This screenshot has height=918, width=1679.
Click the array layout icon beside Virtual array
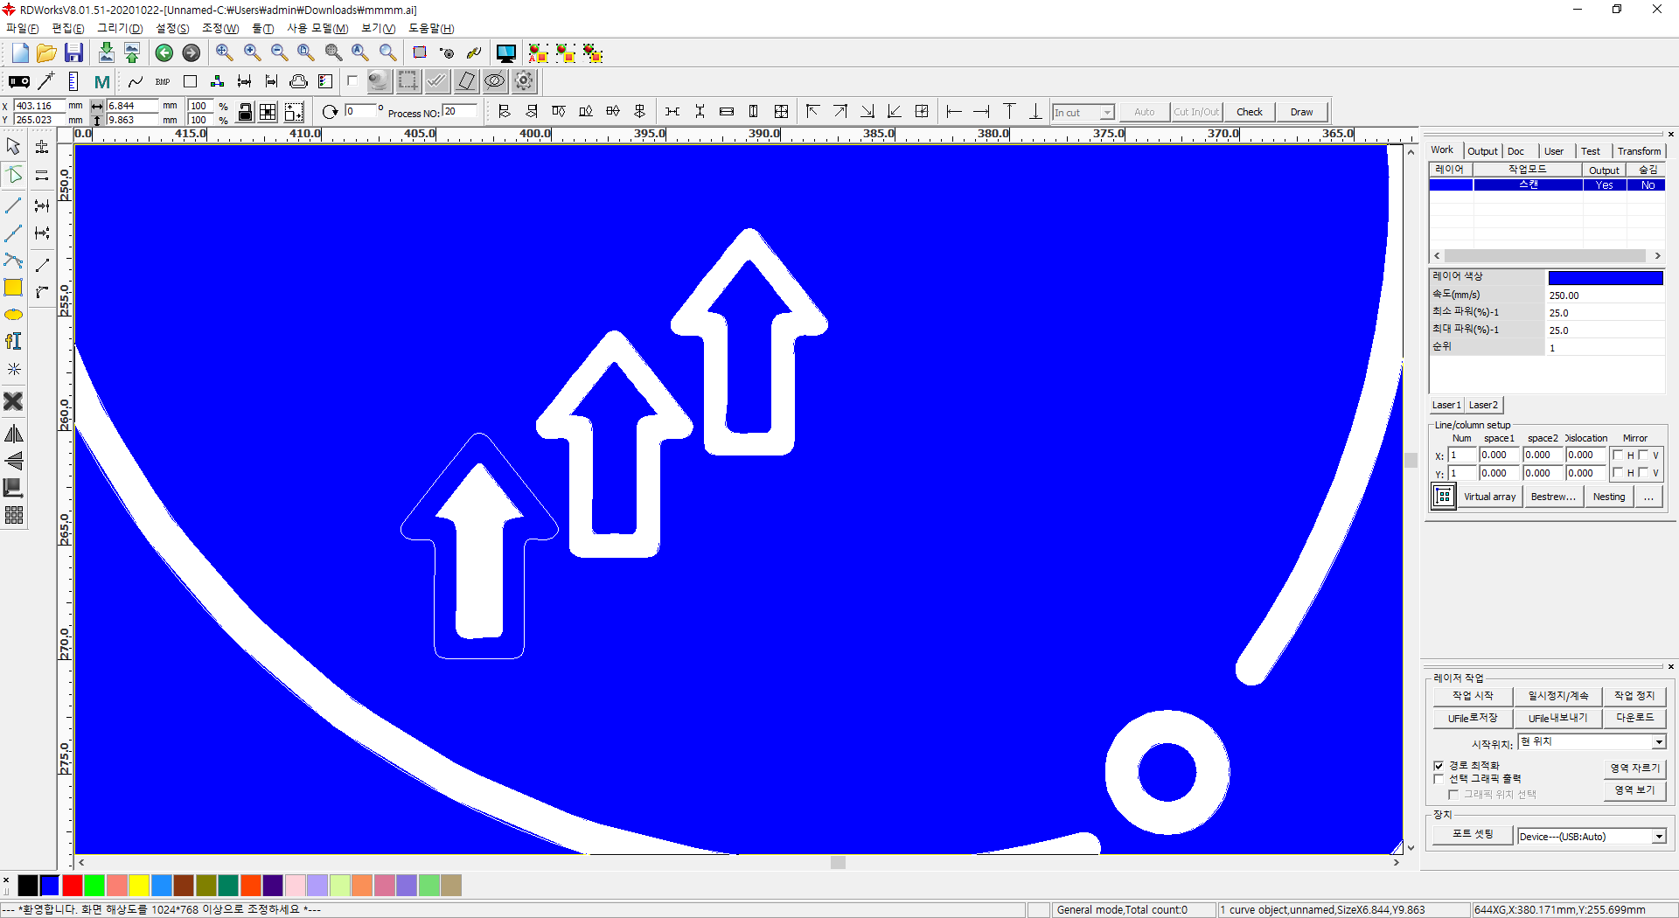point(1444,497)
